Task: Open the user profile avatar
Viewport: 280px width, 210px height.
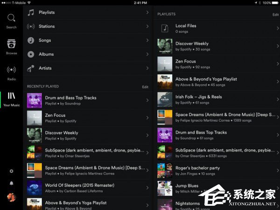Action: click(x=11, y=197)
